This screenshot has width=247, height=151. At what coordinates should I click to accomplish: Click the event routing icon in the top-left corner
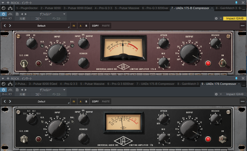[x=10, y=8]
